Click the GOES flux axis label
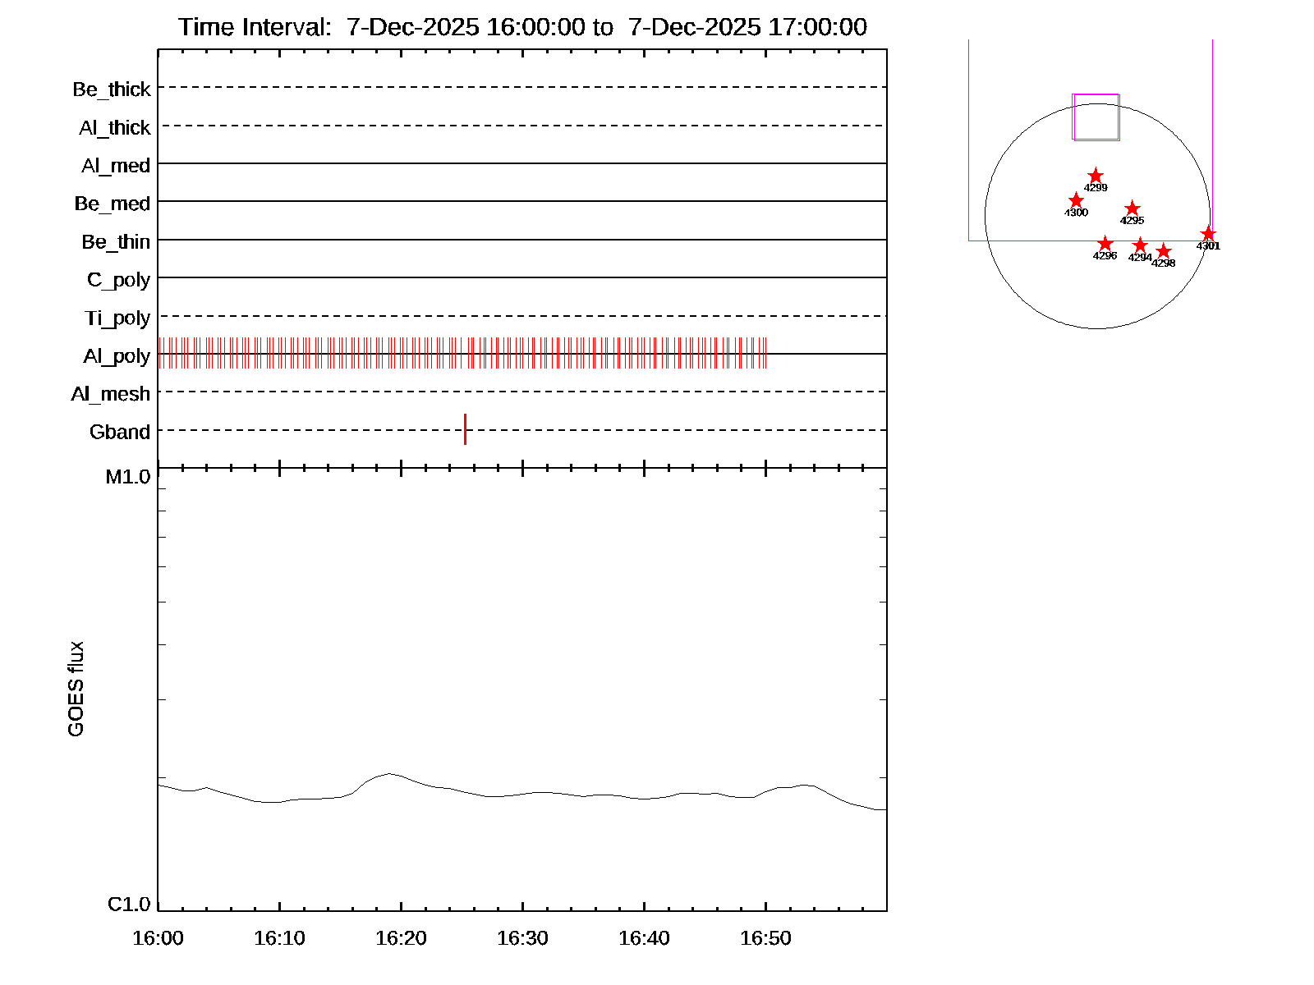This screenshot has width=1314, height=985. (x=76, y=689)
